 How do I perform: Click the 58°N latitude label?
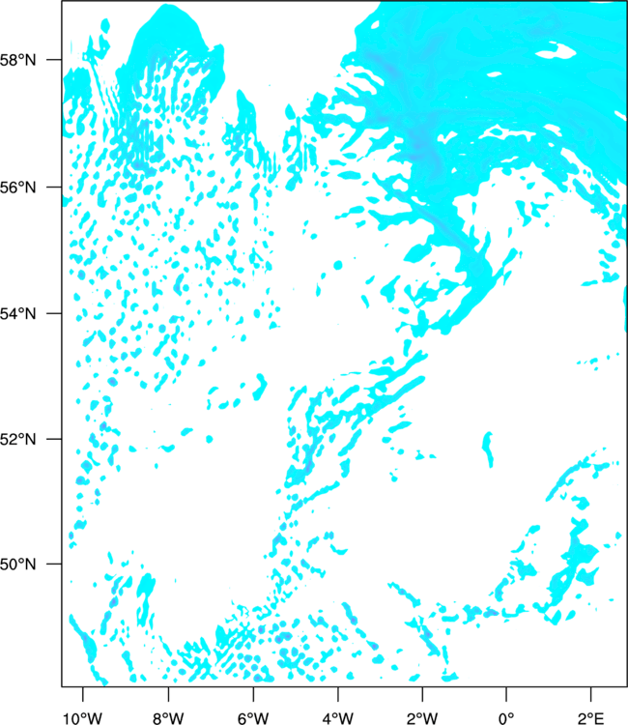[x=18, y=60]
